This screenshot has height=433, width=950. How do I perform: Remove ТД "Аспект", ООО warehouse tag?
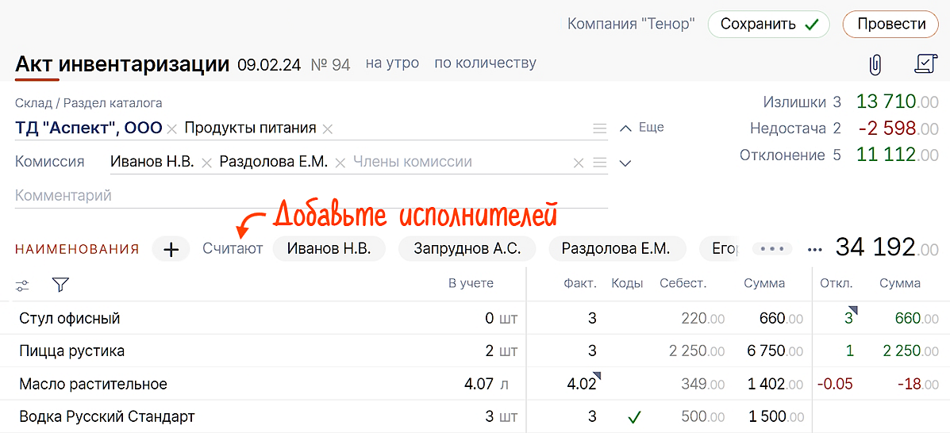click(x=174, y=128)
